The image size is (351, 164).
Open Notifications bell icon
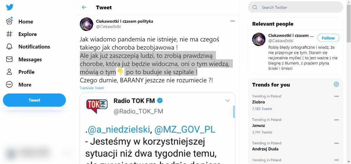(9, 46)
